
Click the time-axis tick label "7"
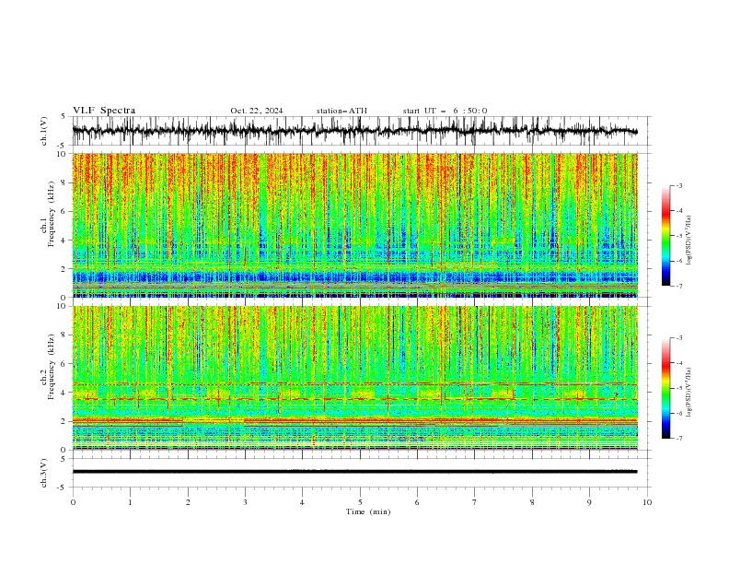click(x=475, y=502)
